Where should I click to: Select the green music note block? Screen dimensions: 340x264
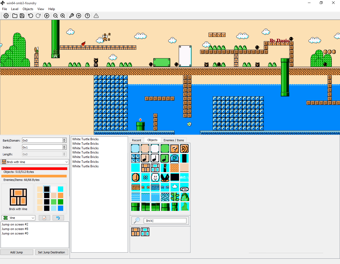click(x=165, y=158)
